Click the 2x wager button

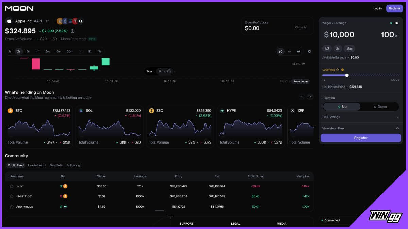(x=338, y=49)
